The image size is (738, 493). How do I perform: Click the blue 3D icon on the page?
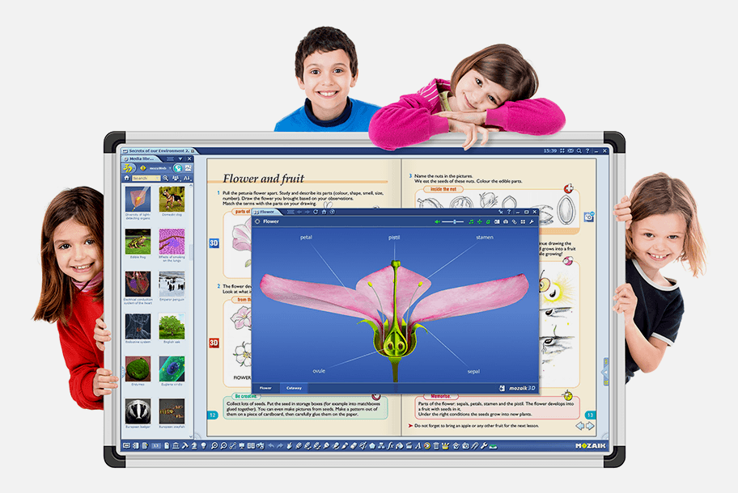click(x=214, y=243)
